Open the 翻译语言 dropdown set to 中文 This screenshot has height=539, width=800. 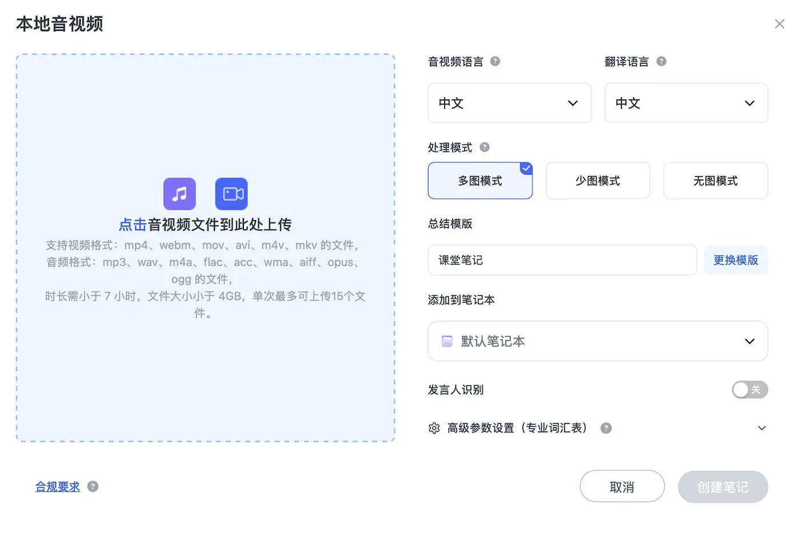point(686,103)
